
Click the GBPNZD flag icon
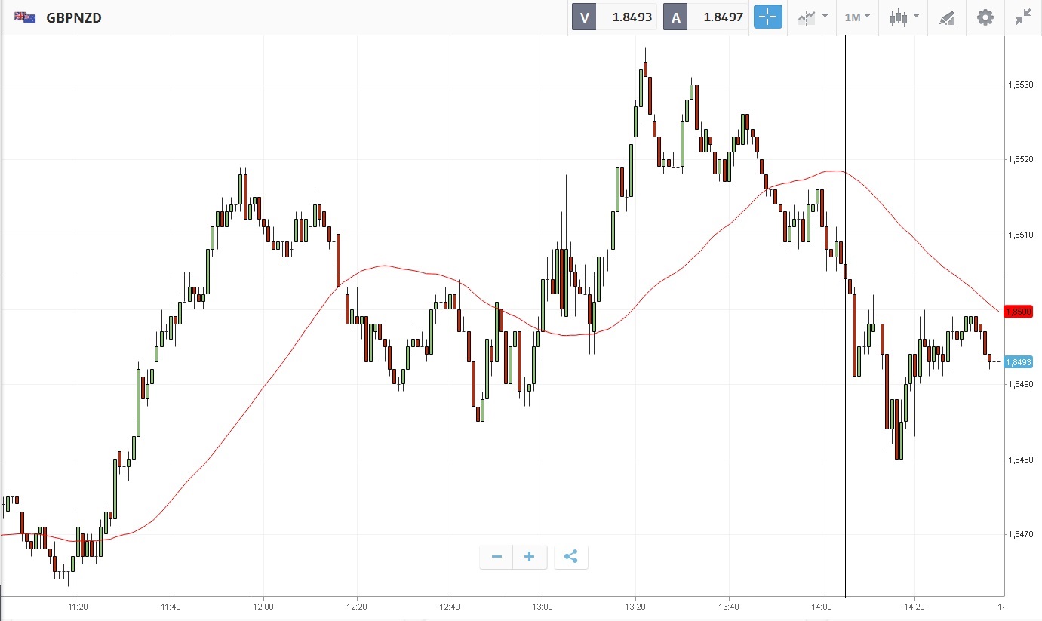25,17
